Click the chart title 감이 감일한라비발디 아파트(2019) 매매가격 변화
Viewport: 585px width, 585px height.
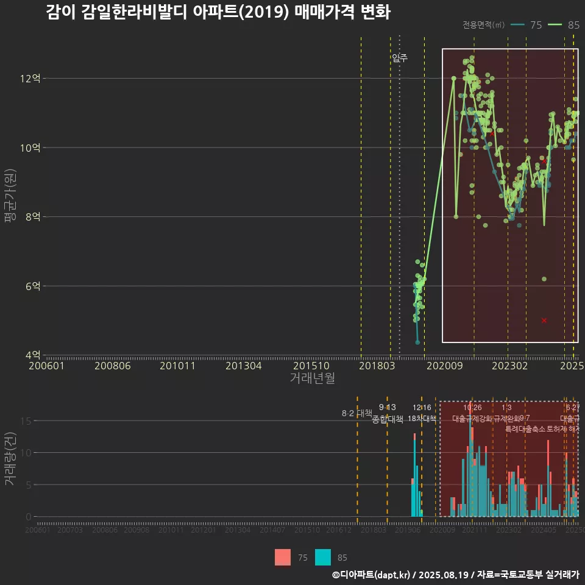(218, 12)
